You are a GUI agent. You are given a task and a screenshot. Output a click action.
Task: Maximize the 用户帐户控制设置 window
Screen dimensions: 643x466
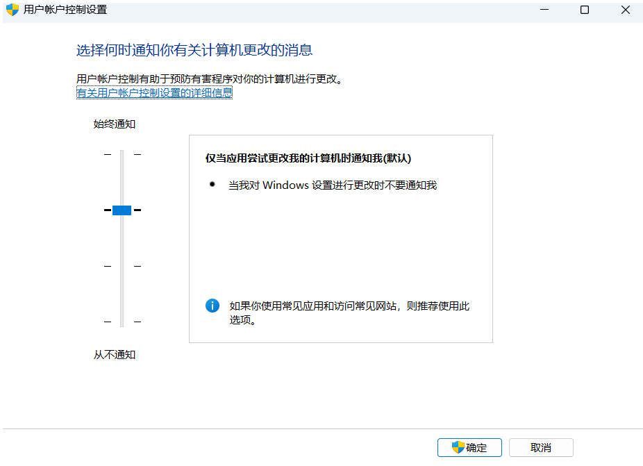(x=585, y=10)
